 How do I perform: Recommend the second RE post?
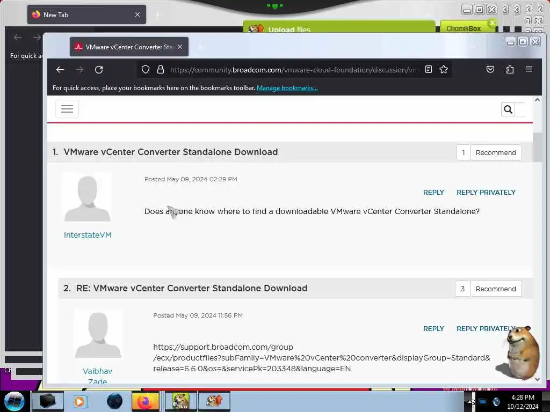pos(496,289)
